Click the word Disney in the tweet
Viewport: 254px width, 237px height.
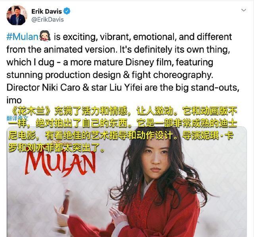click(x=140, y=63)
